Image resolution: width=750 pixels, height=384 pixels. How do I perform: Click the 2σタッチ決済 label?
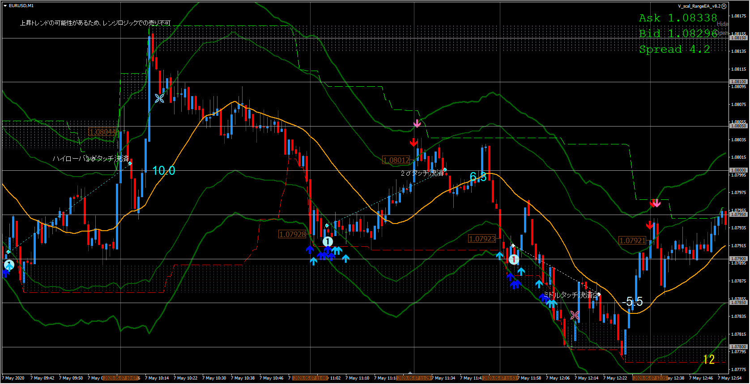click(422, 173)
